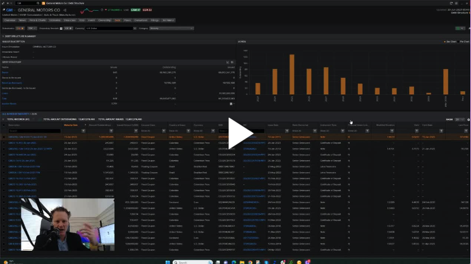Open the Financials tab

pos(70,20)
